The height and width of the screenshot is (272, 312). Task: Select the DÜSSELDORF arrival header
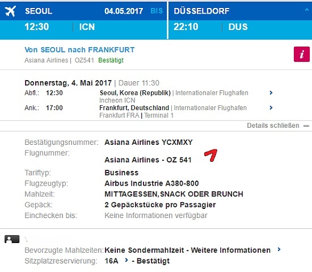[201, 11]
